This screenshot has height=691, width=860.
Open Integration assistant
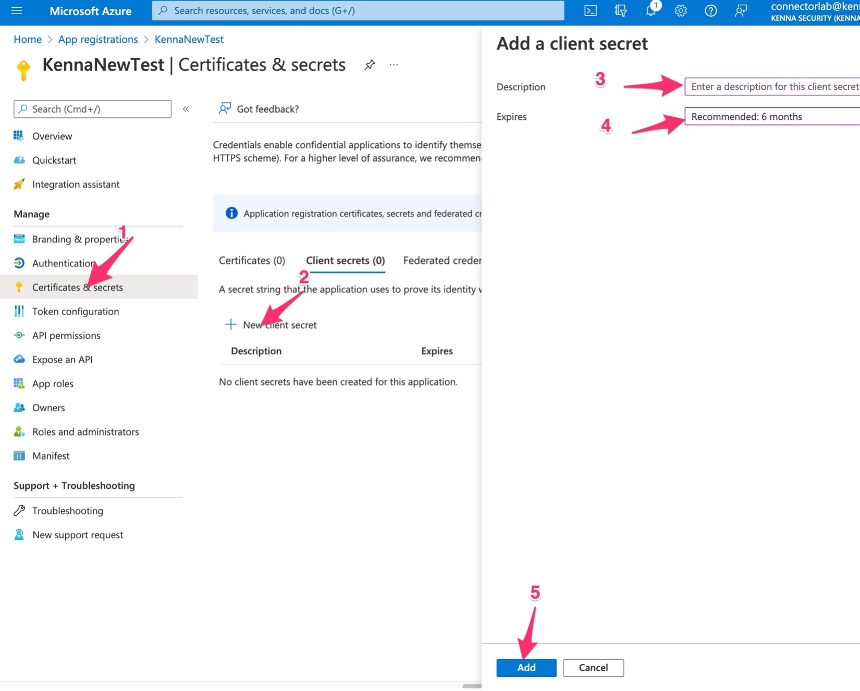click(x=76, y=184)
